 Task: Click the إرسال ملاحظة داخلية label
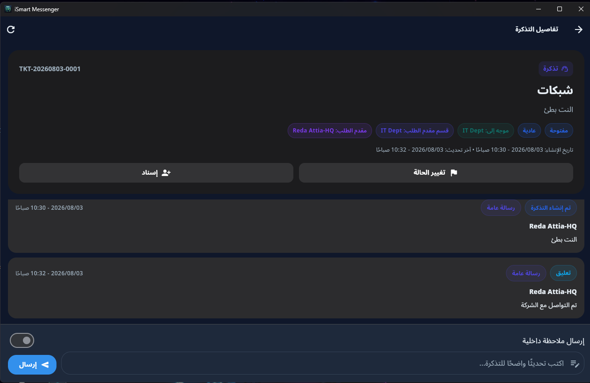[554, 340]
